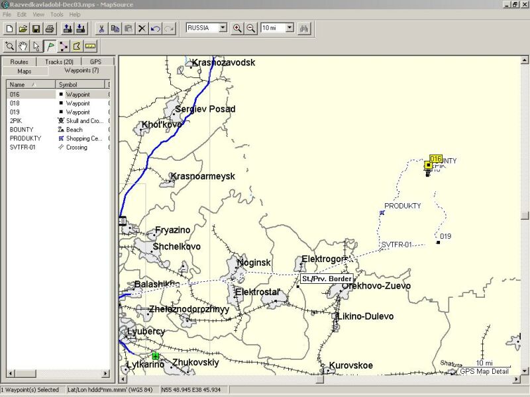Click the Copy icon

(115, 28)
